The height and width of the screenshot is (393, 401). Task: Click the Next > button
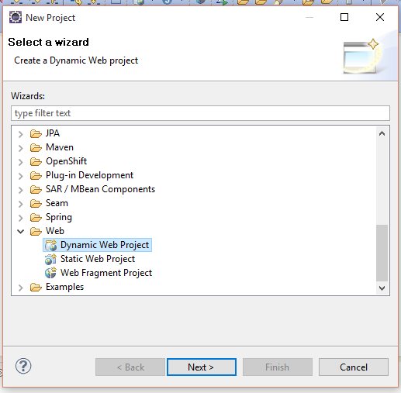(x=202, y=367)
